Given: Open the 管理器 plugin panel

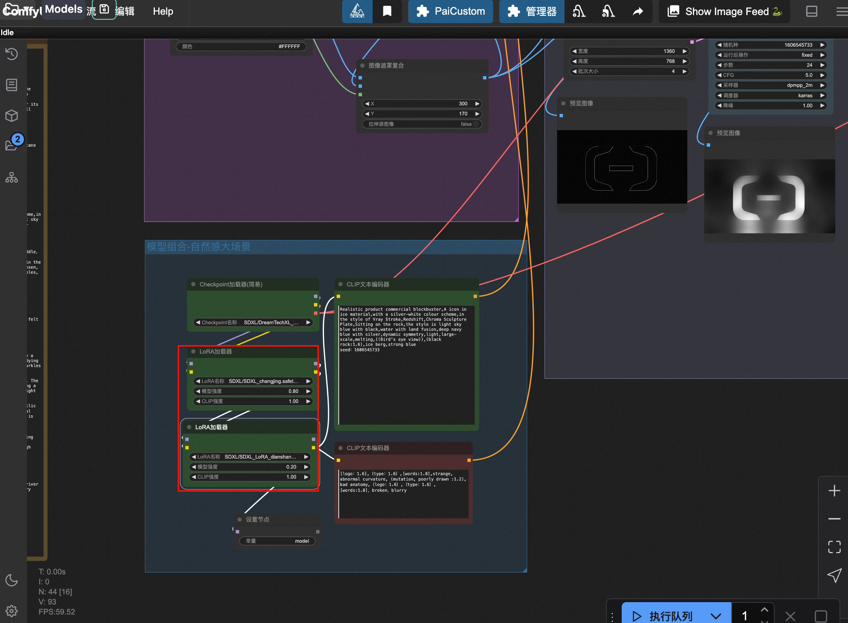Looking at the screenshot, I should 533,11.
